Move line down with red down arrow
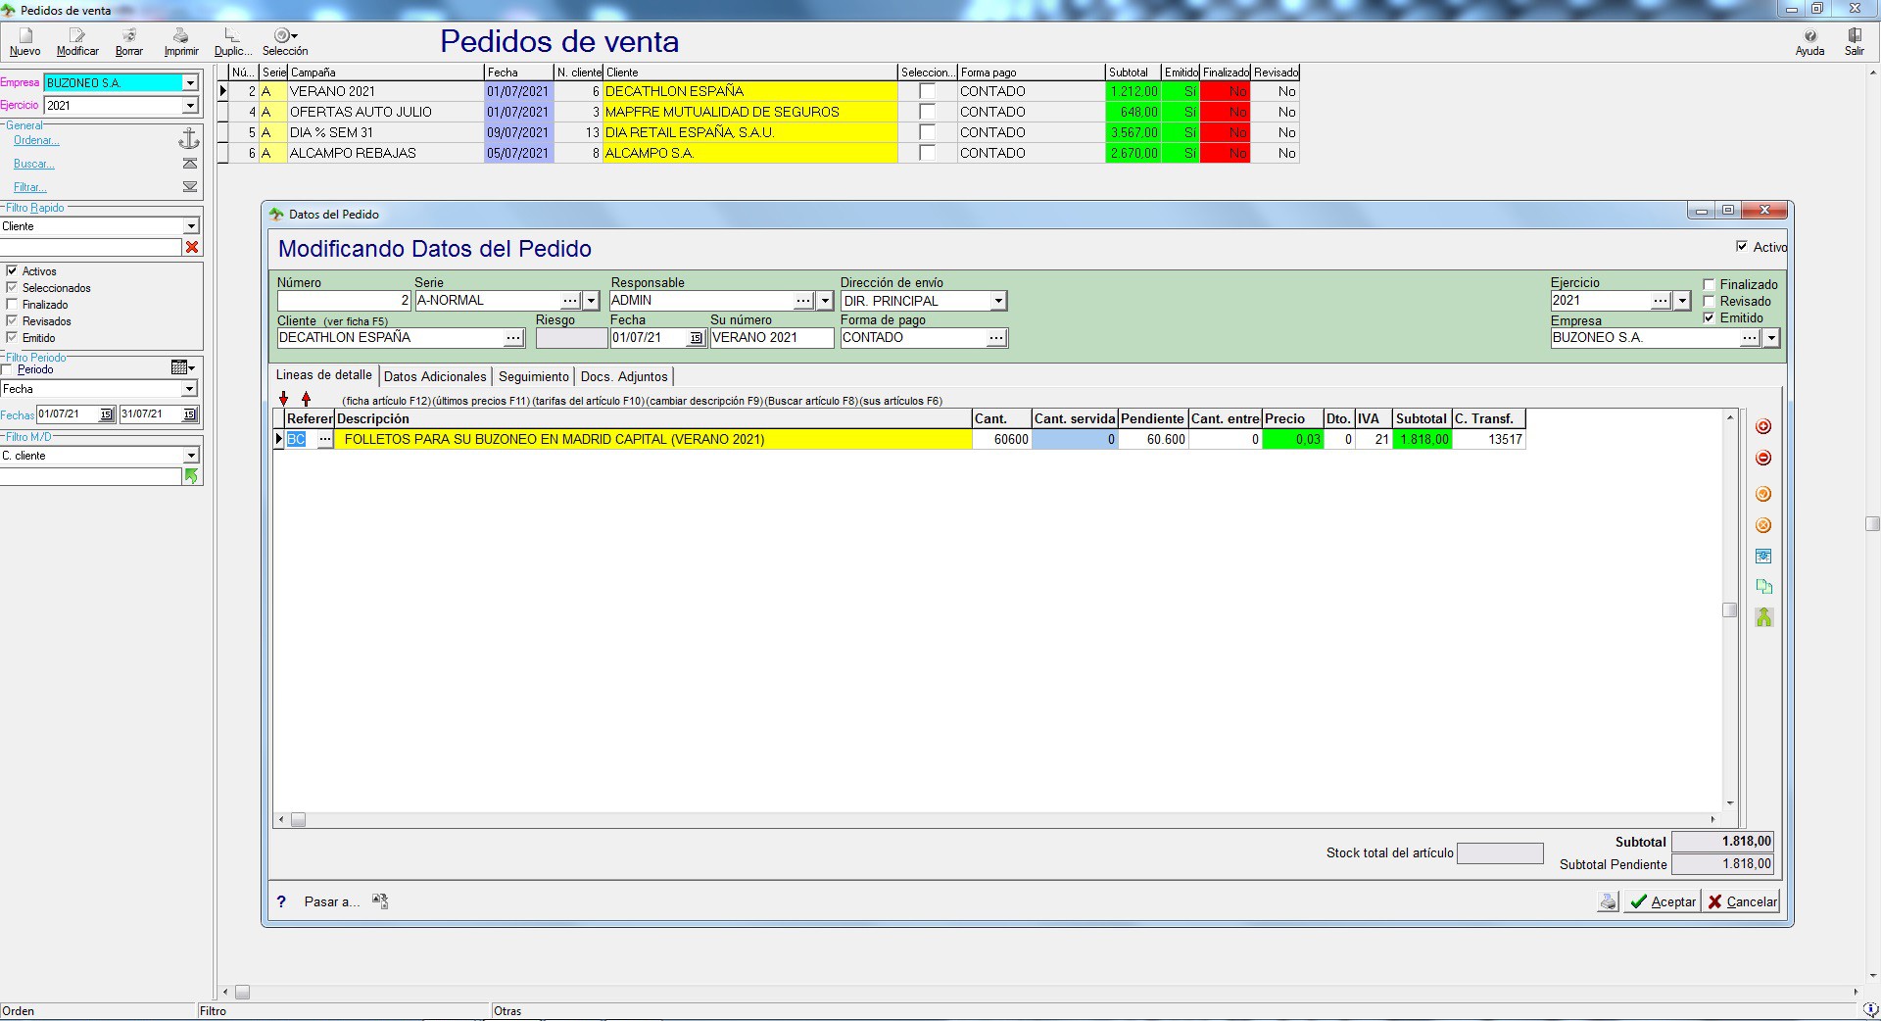The image size is (1881, 1021). (x=284, y=399)
